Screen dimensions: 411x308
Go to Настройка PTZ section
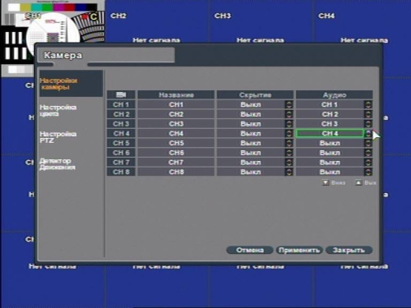[x=58, y=137]
